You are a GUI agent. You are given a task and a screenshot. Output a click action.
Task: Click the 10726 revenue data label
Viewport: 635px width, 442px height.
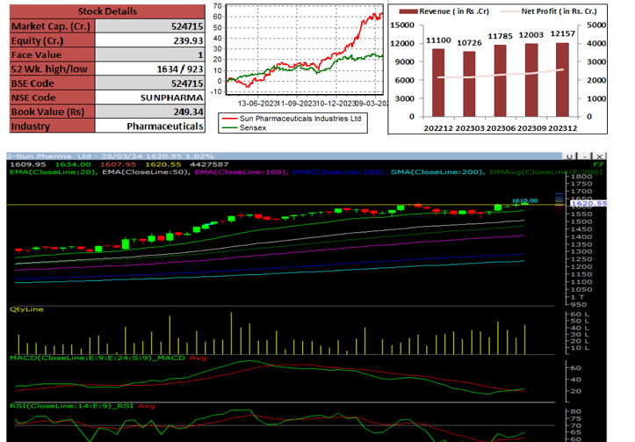(469, 42)
